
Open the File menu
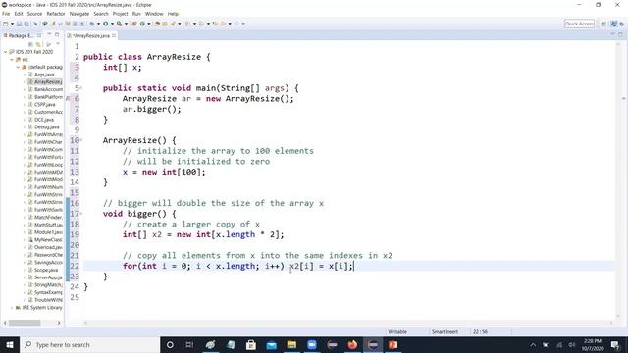point(6,14)
